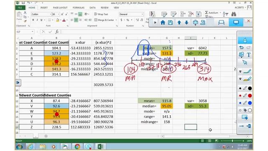Click the floppy disk save icon on floating toolbar
268x151 pixels.
point(170,22)
